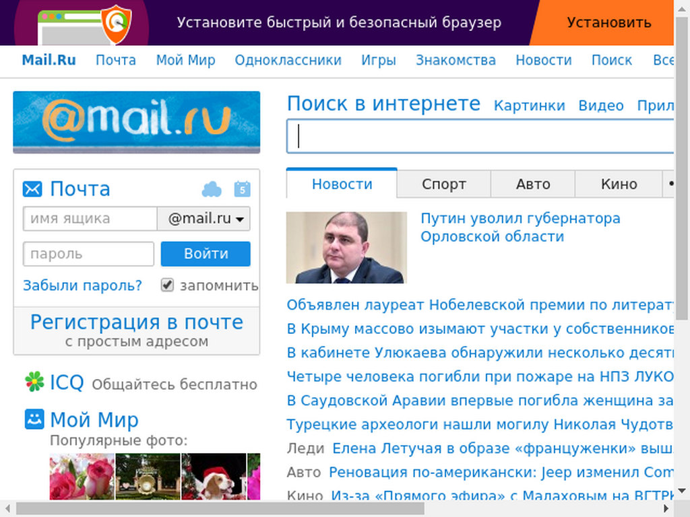Open Новости in top navigation
The image size is (690, 517).
click(544, 60)
